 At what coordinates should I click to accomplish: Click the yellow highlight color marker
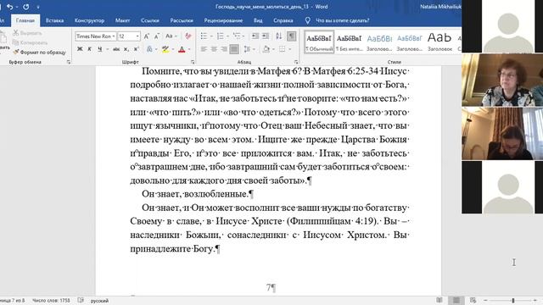165,49
